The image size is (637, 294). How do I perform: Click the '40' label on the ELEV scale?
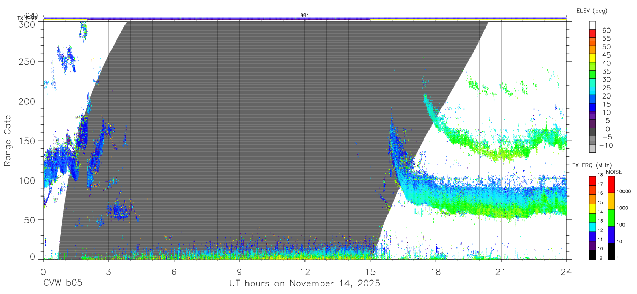click(x=606, y=63)
